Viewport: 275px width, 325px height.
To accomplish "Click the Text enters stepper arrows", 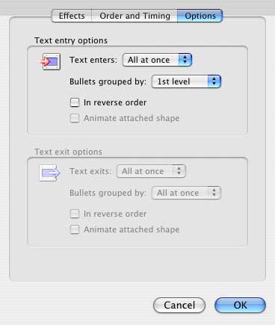I will tap(185, 60).
